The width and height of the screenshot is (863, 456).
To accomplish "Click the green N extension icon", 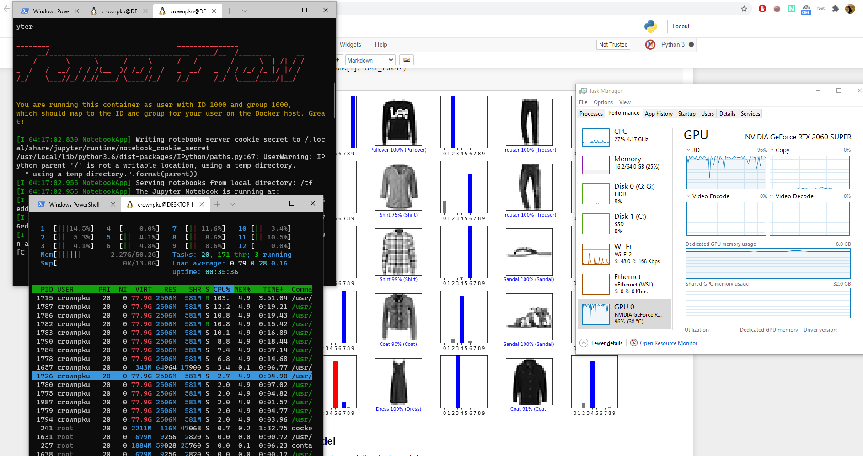I will point(791,9).
